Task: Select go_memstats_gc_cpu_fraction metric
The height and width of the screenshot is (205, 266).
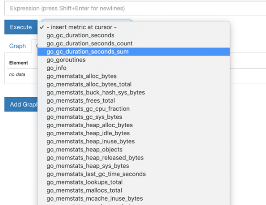Action: 134,108
